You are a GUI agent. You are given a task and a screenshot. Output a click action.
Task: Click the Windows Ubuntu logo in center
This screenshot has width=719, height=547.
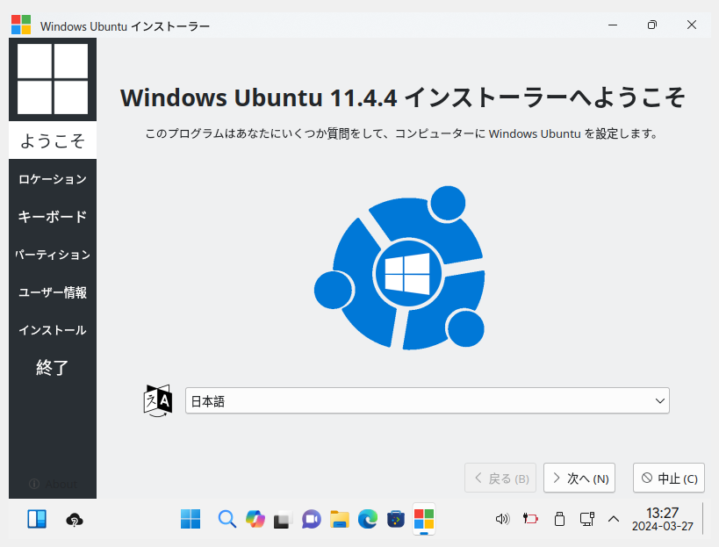pos(399,268)
